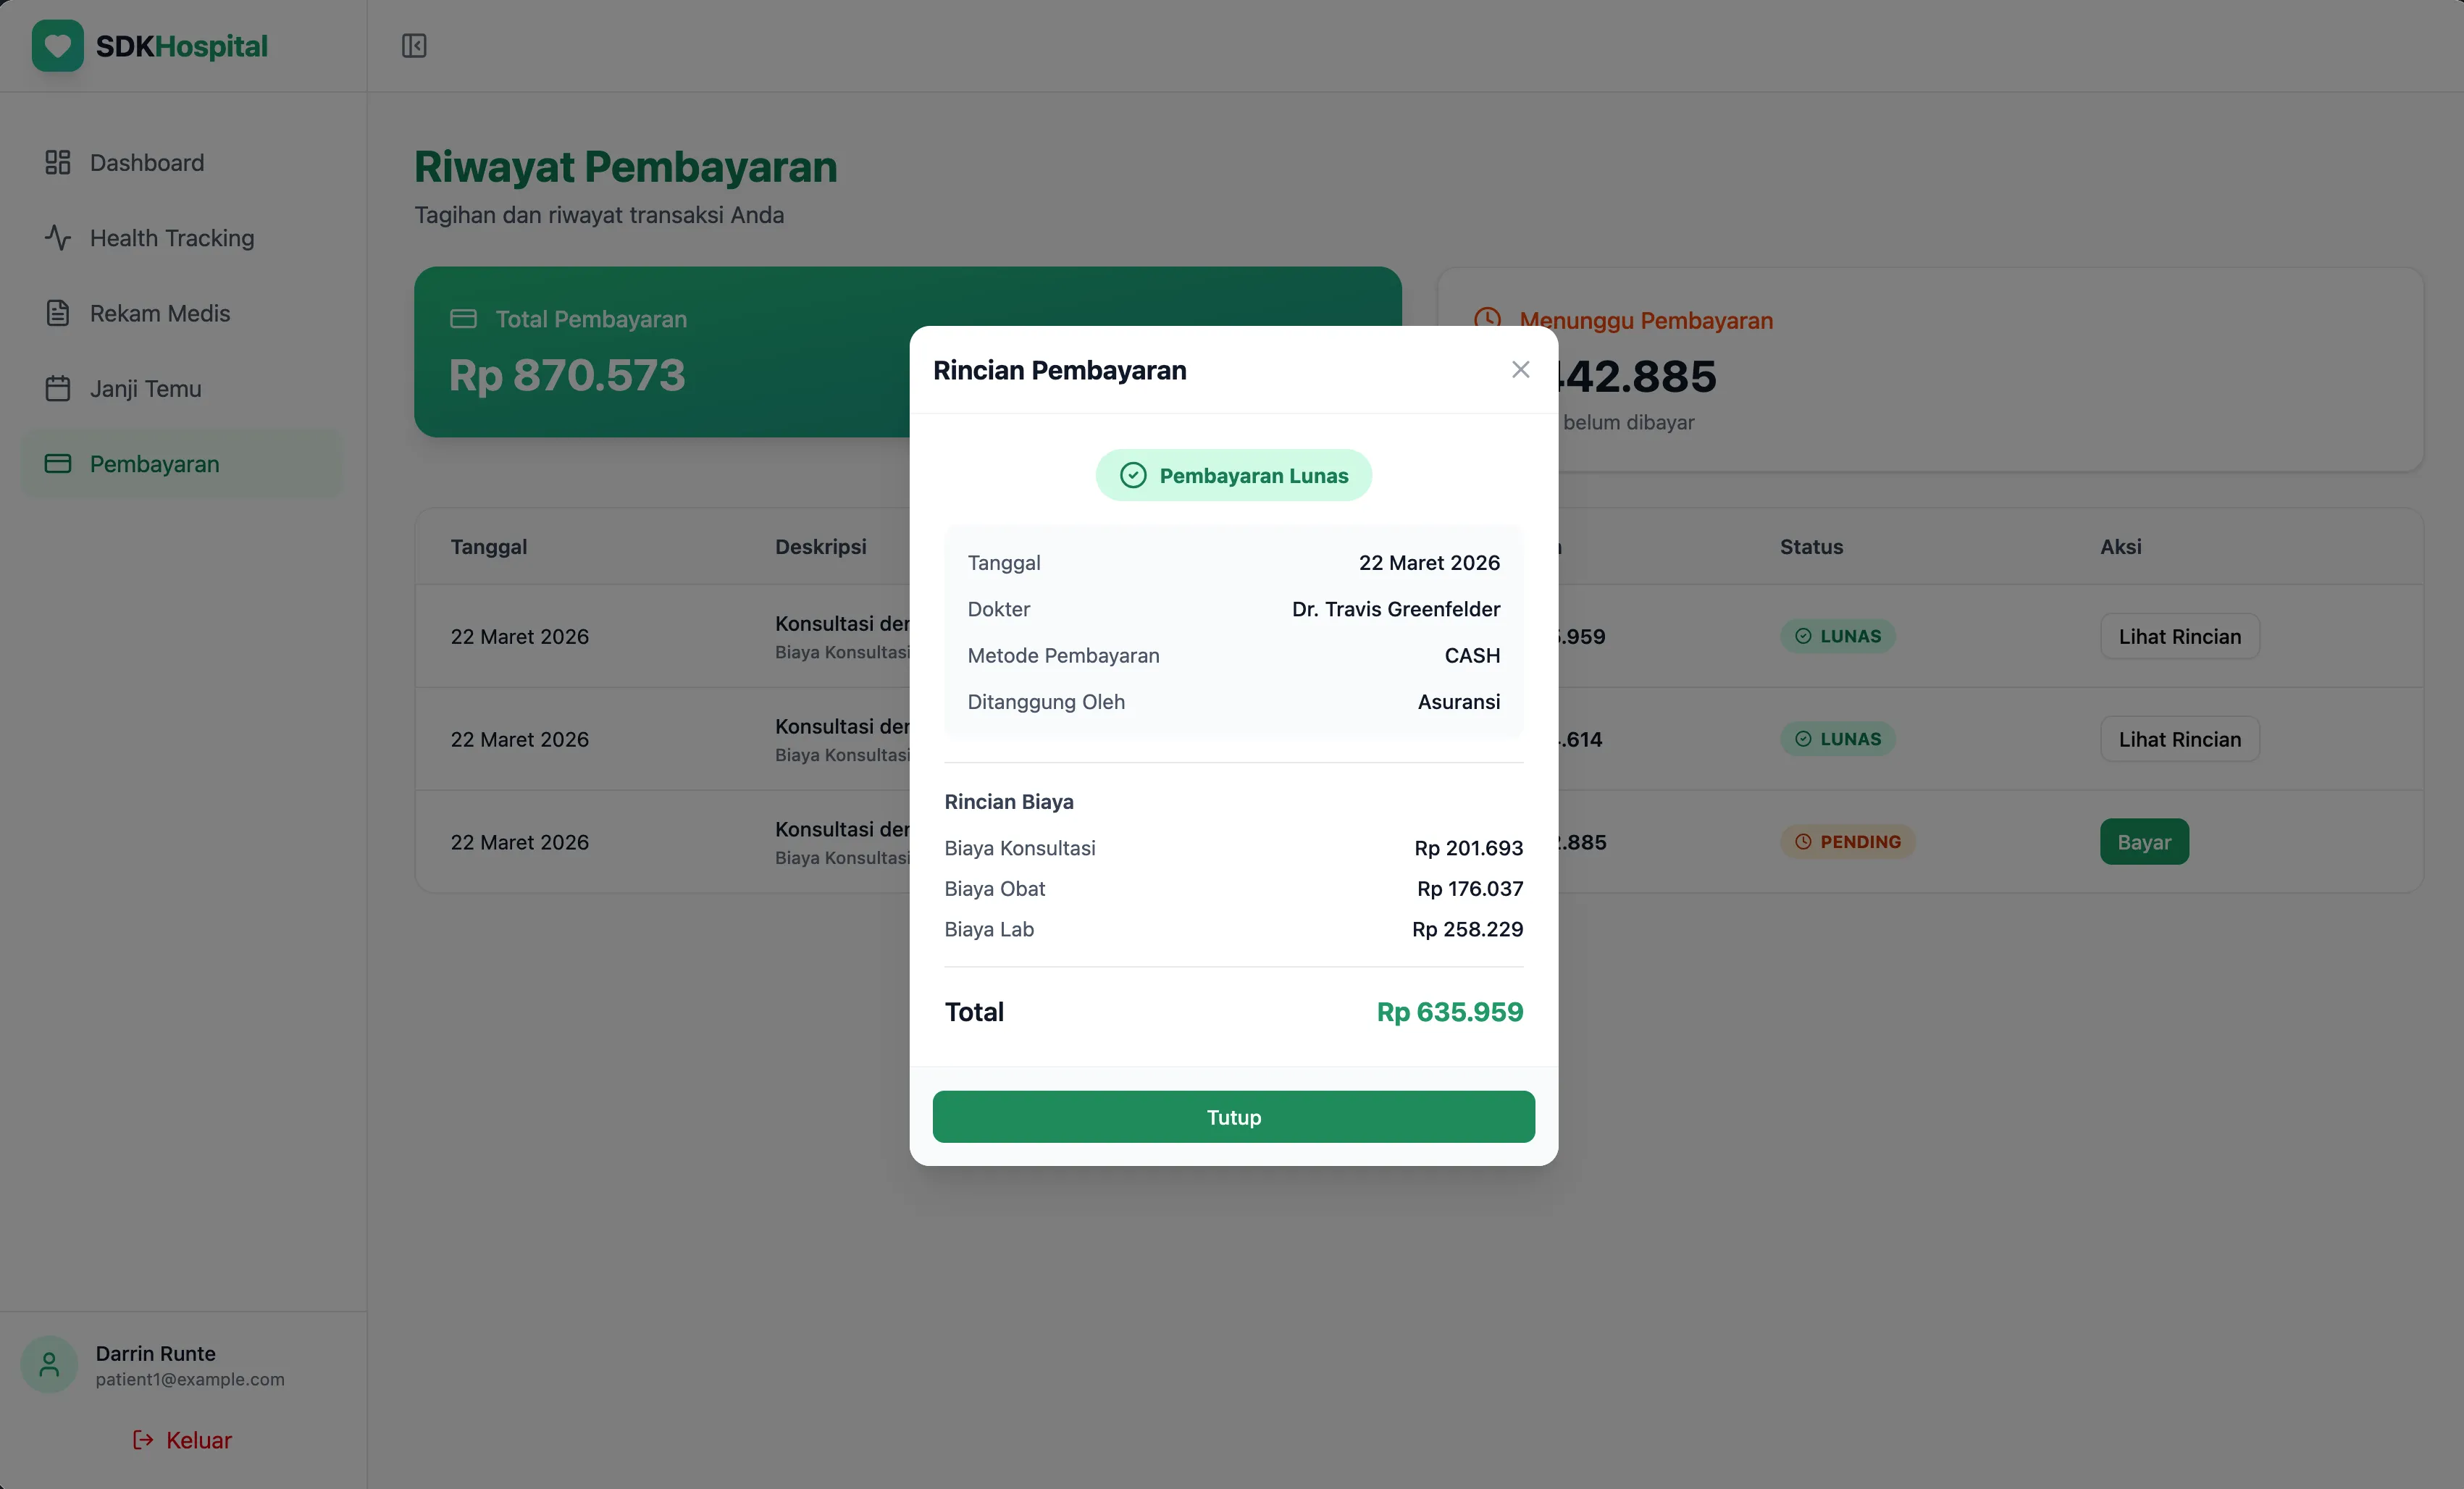The image size is (2464, 1489).
Task: Select the Health Tracking sidebar icon
Action: [x=57, y=238]
